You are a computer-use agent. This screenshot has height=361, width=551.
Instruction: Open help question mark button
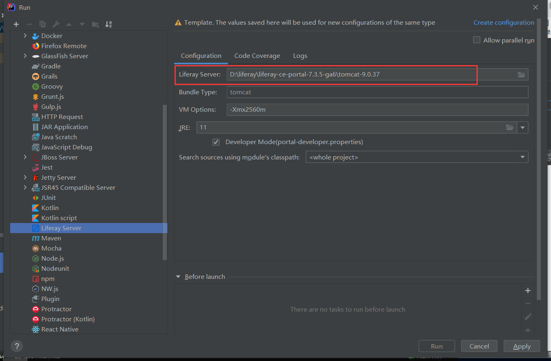click(17, 346)
